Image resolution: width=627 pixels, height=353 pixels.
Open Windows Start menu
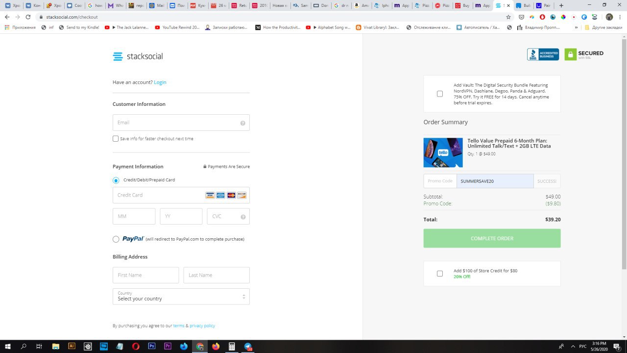tap(8, 346)
